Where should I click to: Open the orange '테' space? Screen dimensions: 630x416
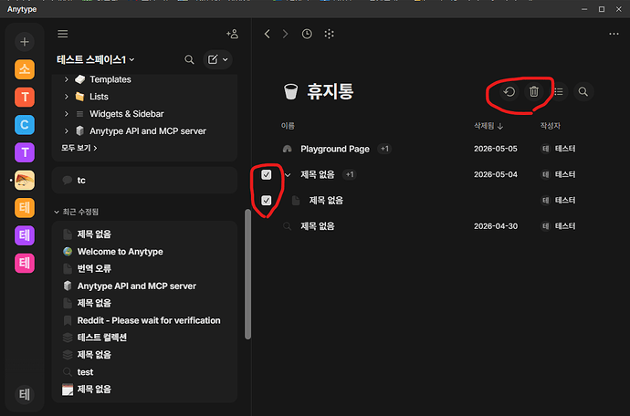coord(25,208)
